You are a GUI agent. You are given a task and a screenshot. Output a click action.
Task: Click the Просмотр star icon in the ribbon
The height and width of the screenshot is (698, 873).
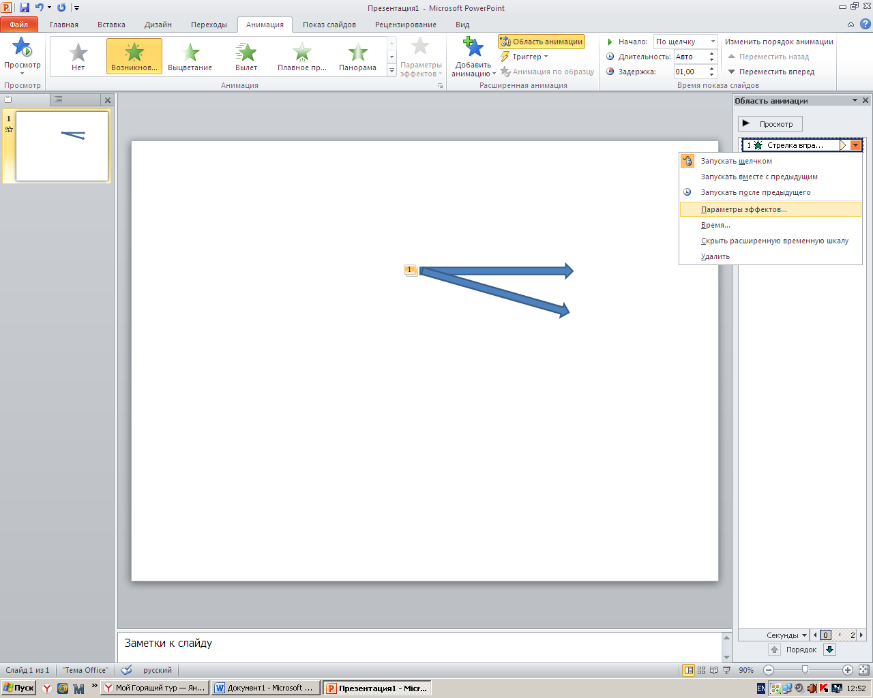22,48
